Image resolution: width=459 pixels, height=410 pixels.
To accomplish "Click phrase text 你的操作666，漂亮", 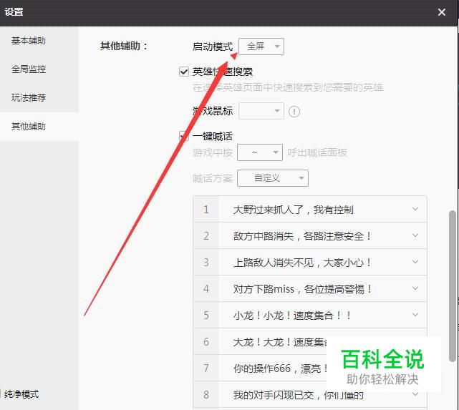I will pos(280,368).
